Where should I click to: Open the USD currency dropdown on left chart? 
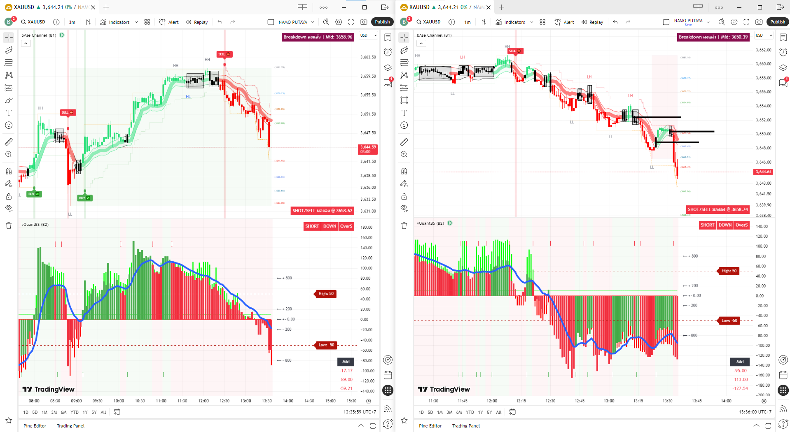click(x=368, y=35)
